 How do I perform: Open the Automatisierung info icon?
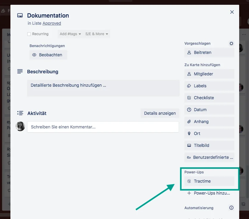231,208
